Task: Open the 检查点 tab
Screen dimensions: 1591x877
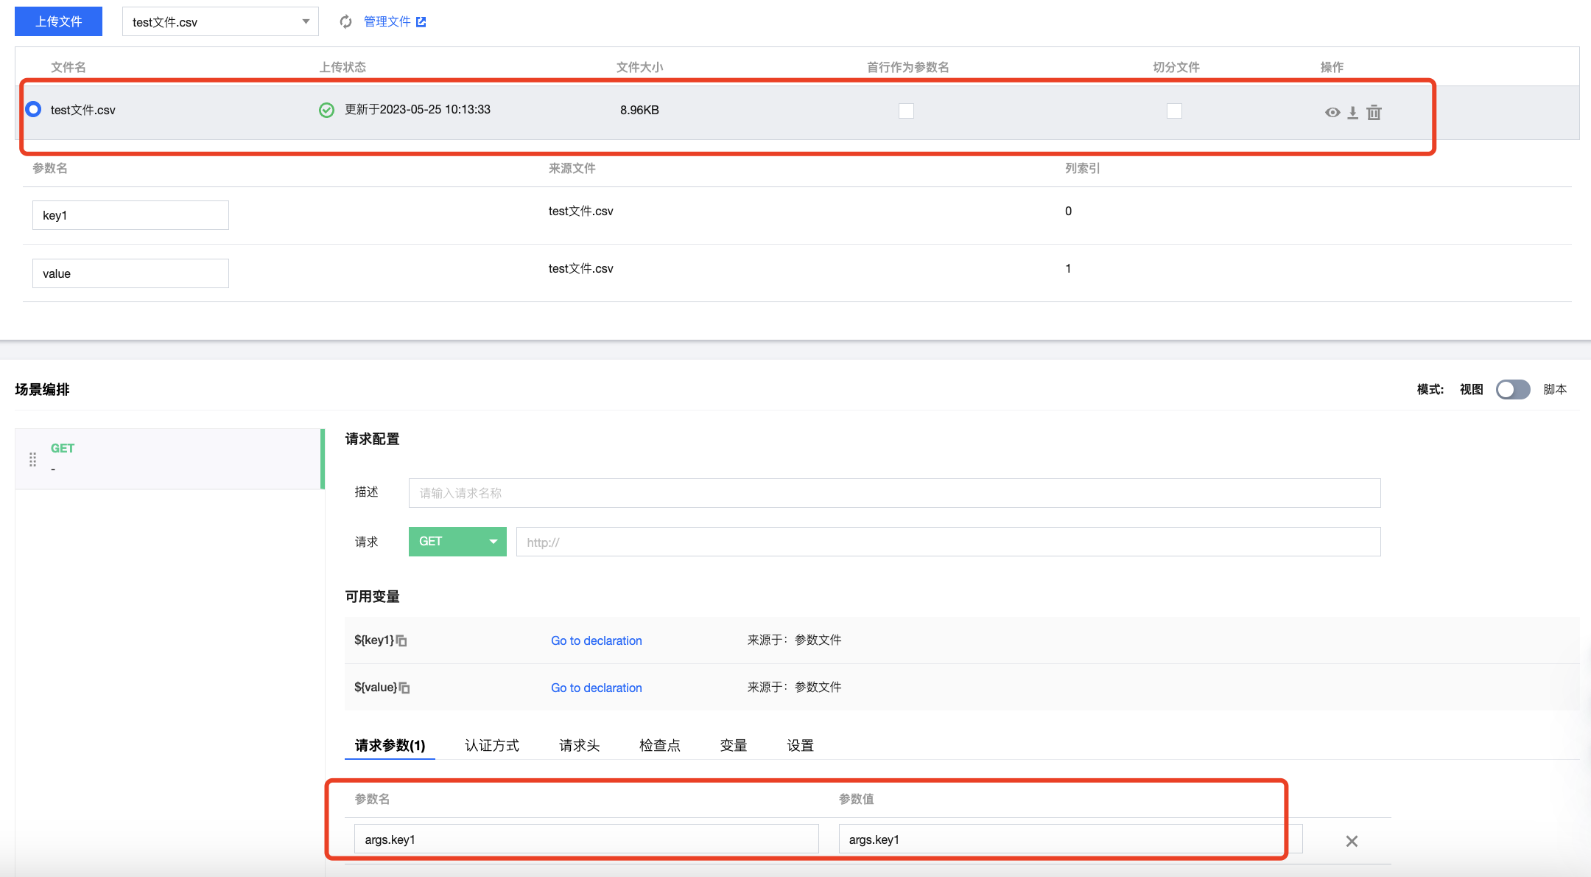Action: [659, 746]
